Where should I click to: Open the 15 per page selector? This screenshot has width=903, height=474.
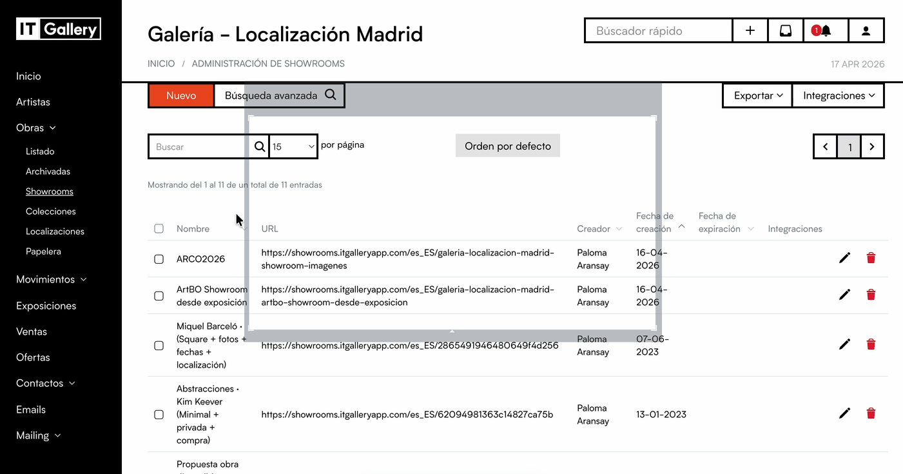(293, 146)
